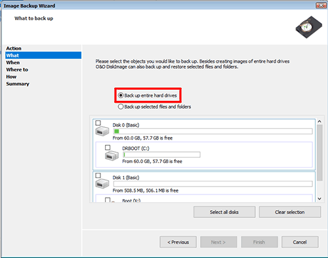Click the Finish button

point(259,242)
